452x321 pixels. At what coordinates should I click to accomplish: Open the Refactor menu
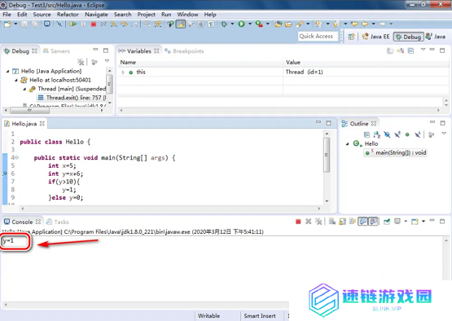(x=68, y=15)
